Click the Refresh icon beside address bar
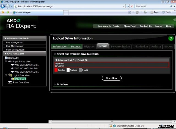176x129 pixels. coord(128,6)
